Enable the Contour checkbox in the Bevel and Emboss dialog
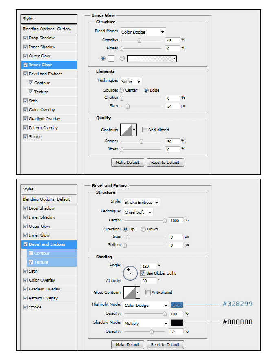 point(31,253)
